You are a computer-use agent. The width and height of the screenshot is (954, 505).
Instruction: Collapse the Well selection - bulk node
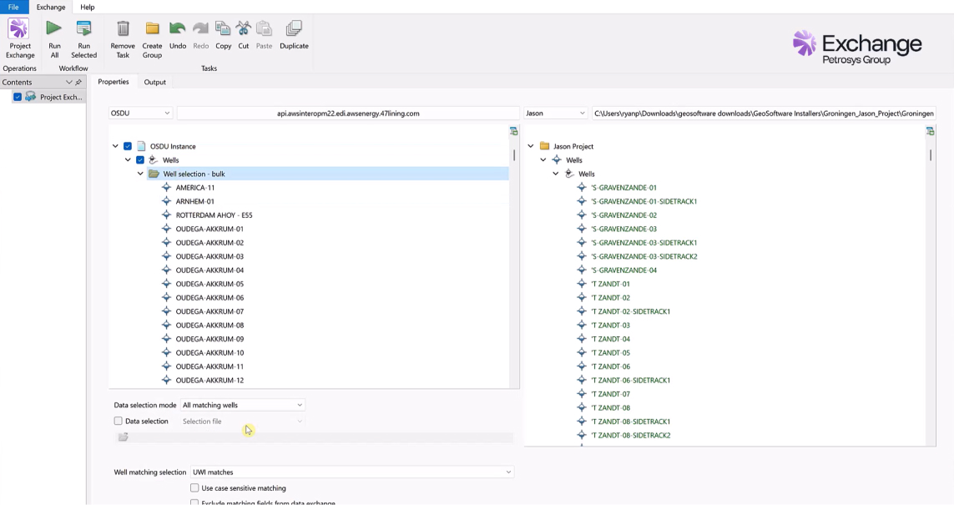click(x=140, y=174)
